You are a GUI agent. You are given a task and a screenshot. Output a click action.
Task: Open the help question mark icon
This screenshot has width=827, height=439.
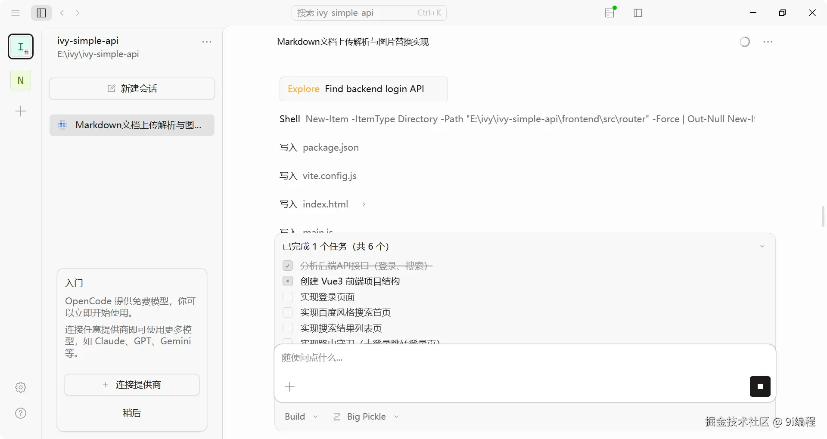[x=21, y=413]
